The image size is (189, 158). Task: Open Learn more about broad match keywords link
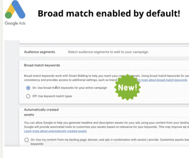[x=162, y=80]
